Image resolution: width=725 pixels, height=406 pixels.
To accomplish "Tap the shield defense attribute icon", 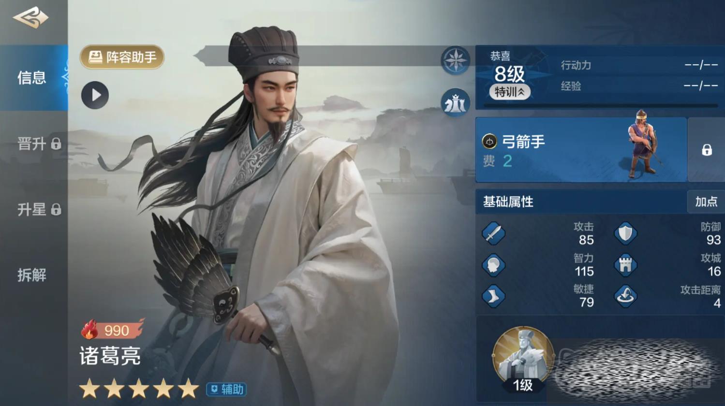I will [x=625, y=234].
